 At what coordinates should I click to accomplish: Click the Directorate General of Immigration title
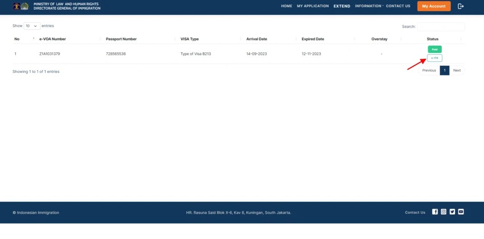pos(67,8)
